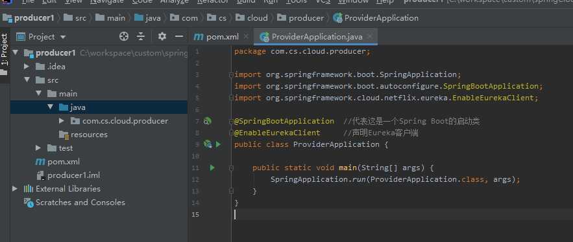Click the Project view icon in the panel header
Viewport: 573px width, 242px height.
(x=21, y=37)
